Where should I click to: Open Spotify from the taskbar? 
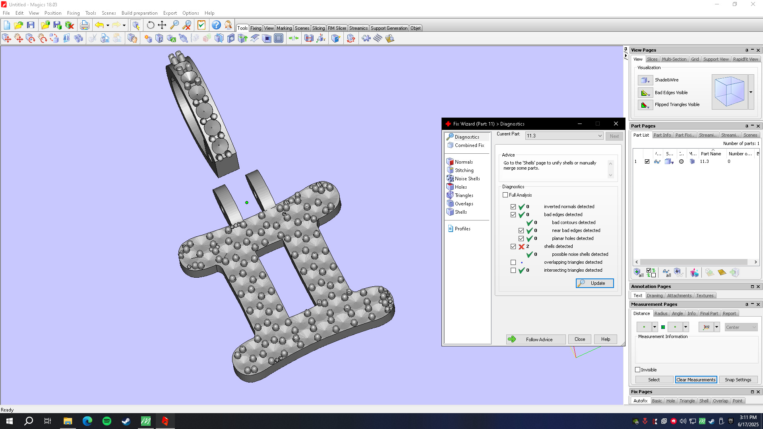(107, 421)
